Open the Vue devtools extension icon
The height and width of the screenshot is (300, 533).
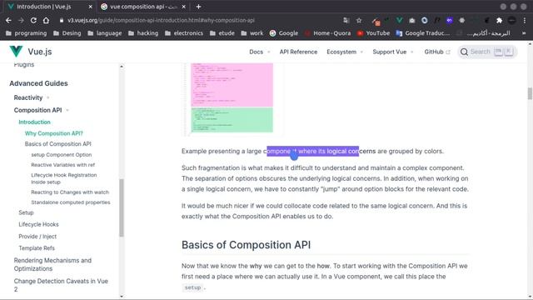(400, 20)
